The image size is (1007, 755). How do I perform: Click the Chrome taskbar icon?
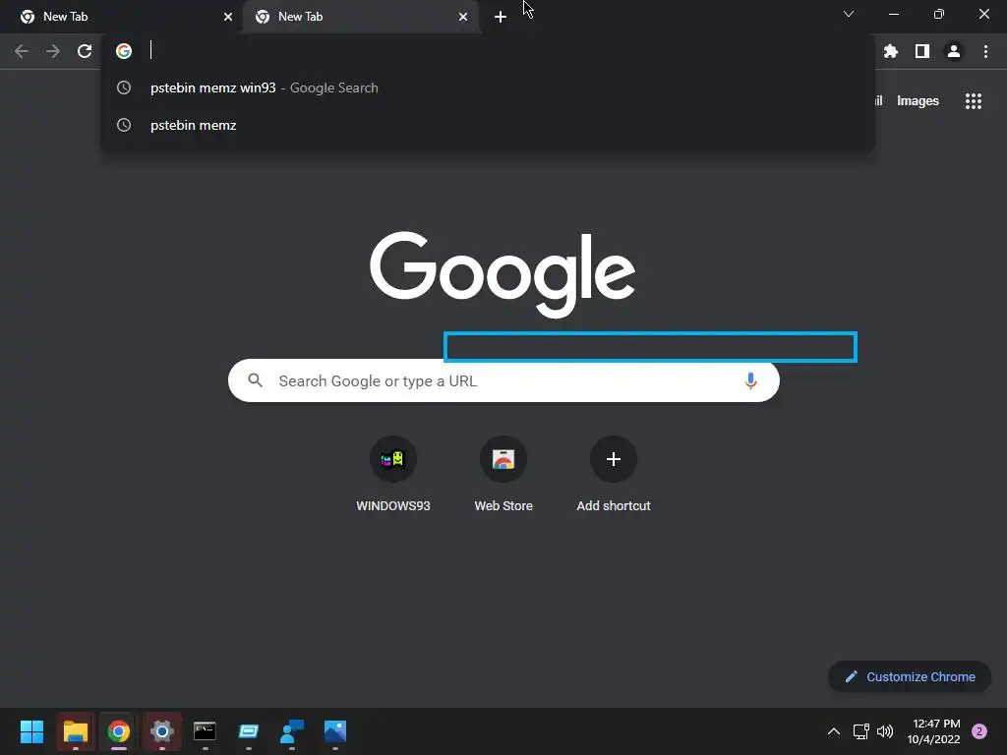point(119,731)
